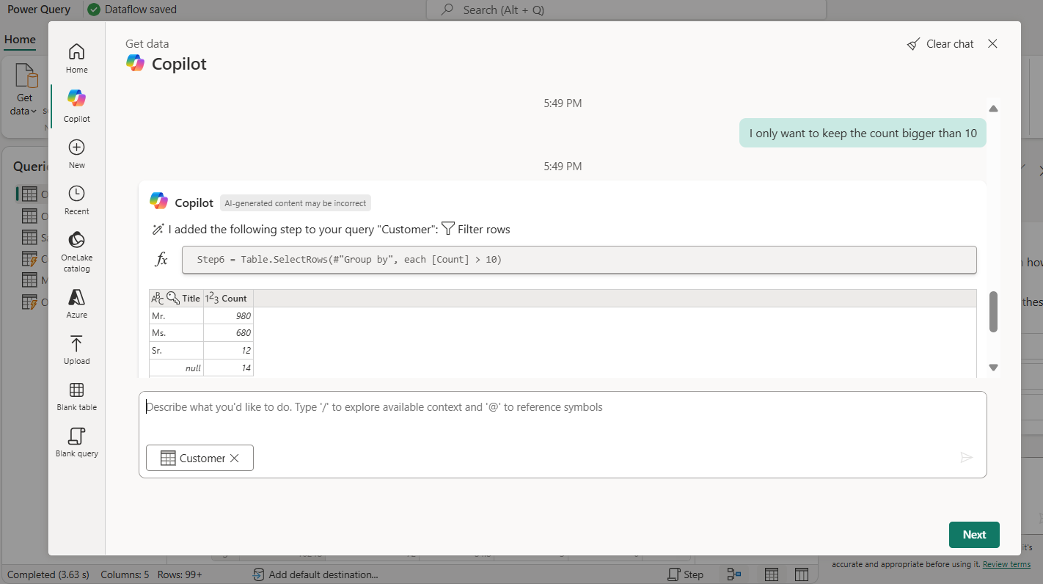The height and width of the screenshot is (584, 1043).
Task: Click the New source icon
Action: tap(76, 152)
